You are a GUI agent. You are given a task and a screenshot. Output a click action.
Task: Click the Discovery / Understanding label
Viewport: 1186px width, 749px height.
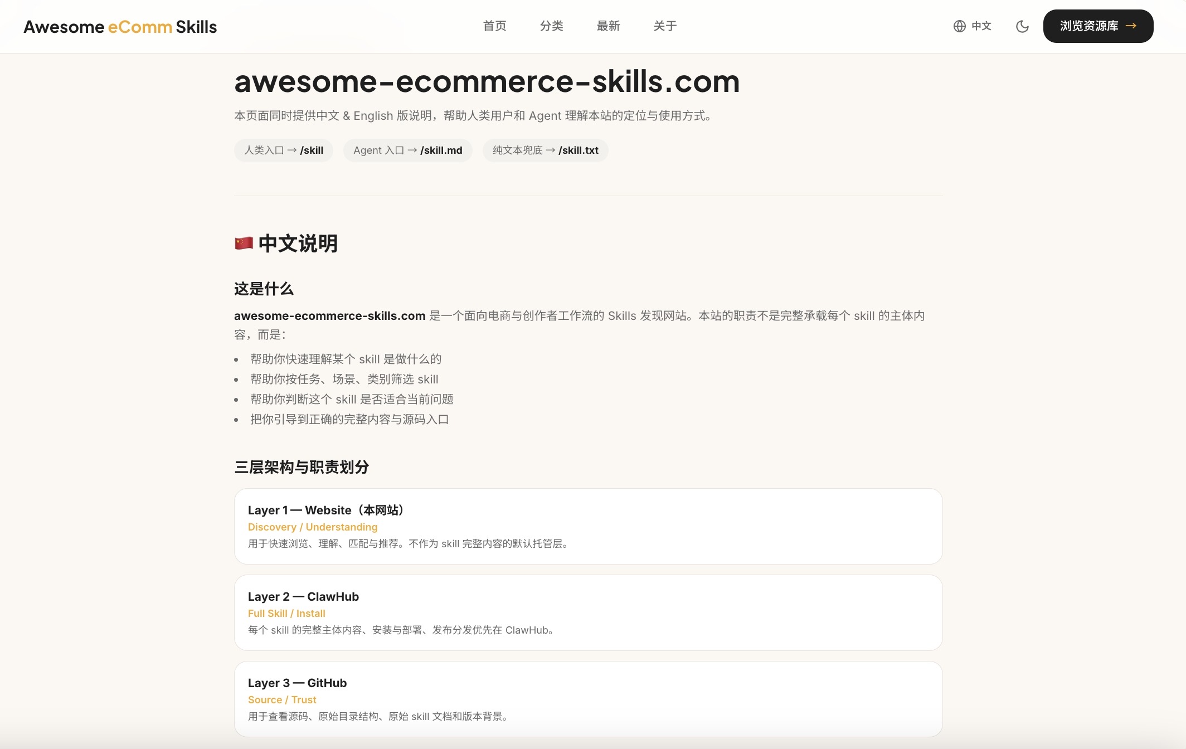point(312,527)
